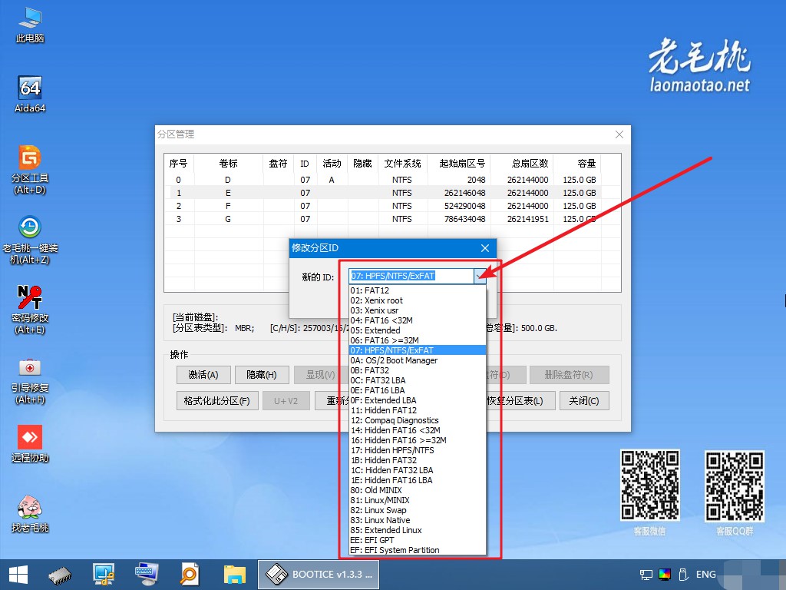This screenshot has height=590, width=786.
Task: Pick EF: EFI System Partition
Action: click(x=418, y=550)
